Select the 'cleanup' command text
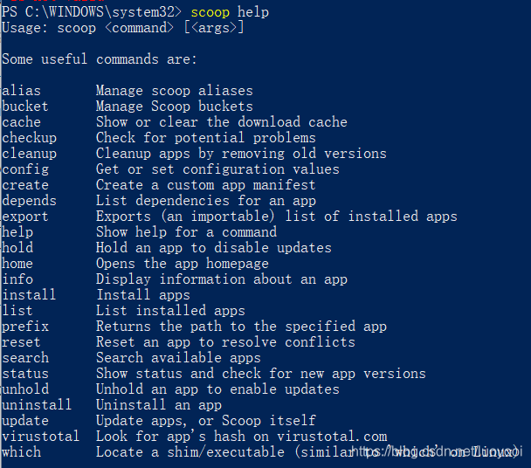Screen dimensions: 531x468 point(29,154)
